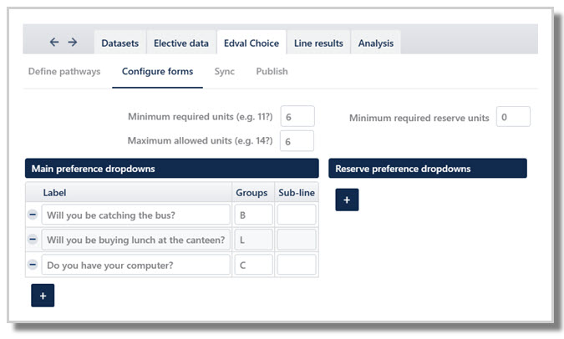Open the Line results tab

(x=318, y=43)
